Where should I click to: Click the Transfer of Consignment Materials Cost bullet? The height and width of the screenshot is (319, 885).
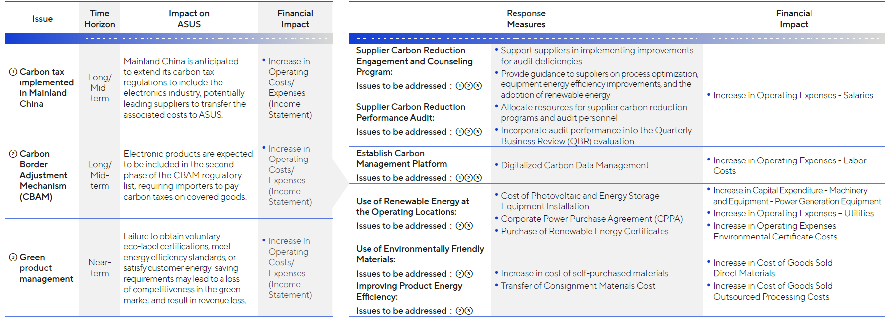tap(578, 286)
